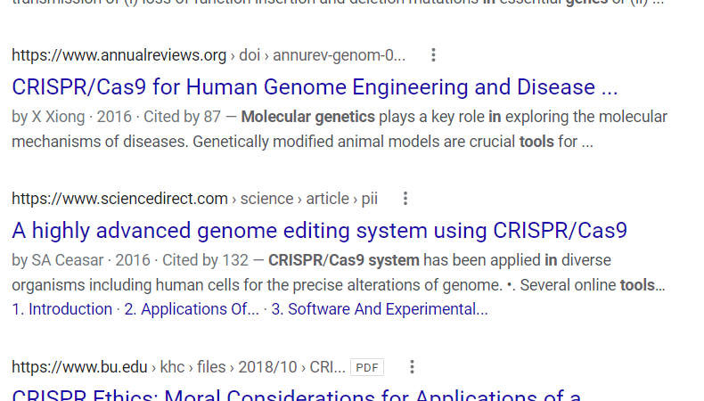
Task: Open 'A highly advanced genome editing system' result
Action: coord(319,231)
